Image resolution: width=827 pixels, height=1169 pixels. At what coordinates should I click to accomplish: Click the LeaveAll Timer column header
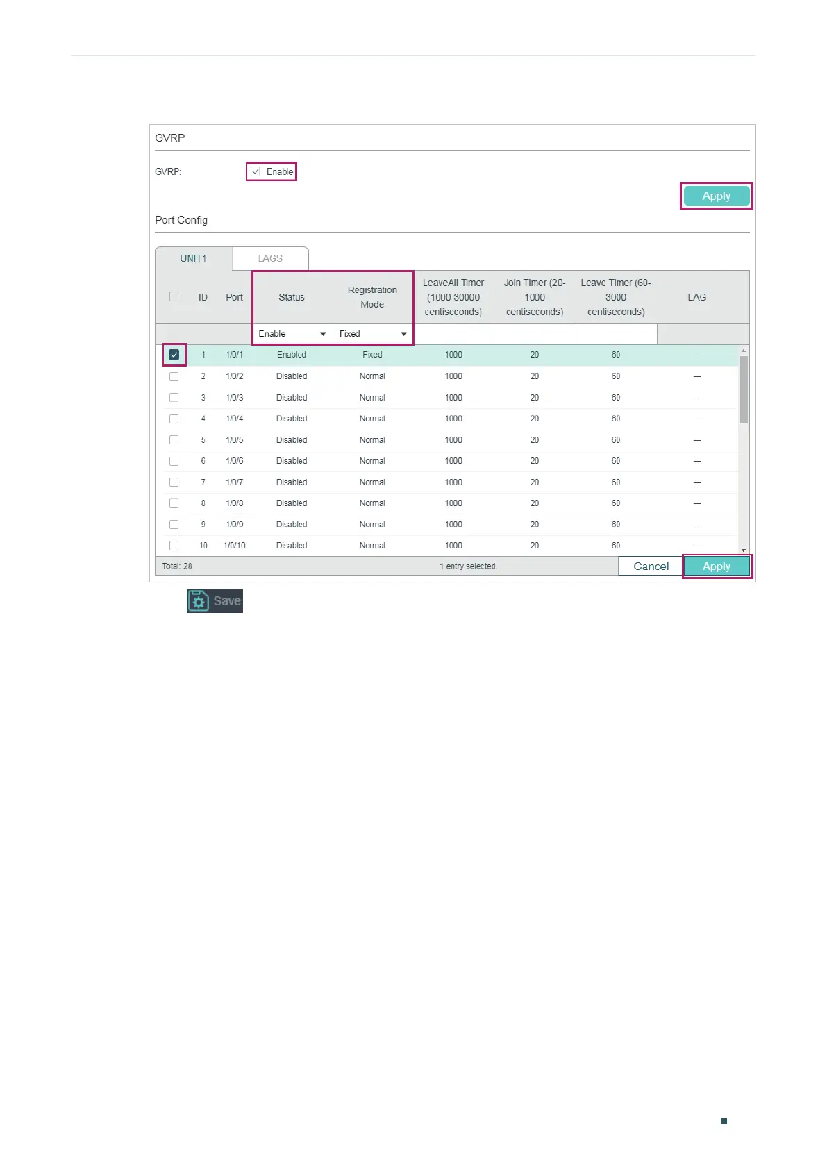pos(453,297)
